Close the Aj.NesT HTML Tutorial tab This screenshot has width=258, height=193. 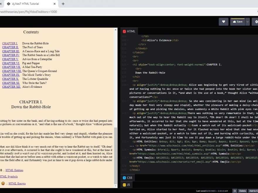click(55, 4)
